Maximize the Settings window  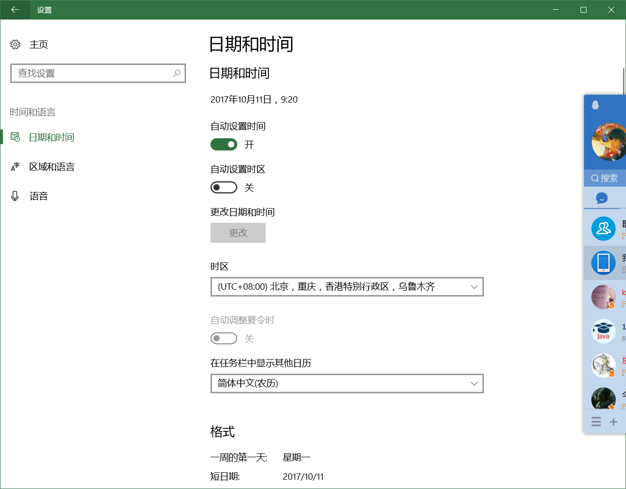click(x=583, y=10)
